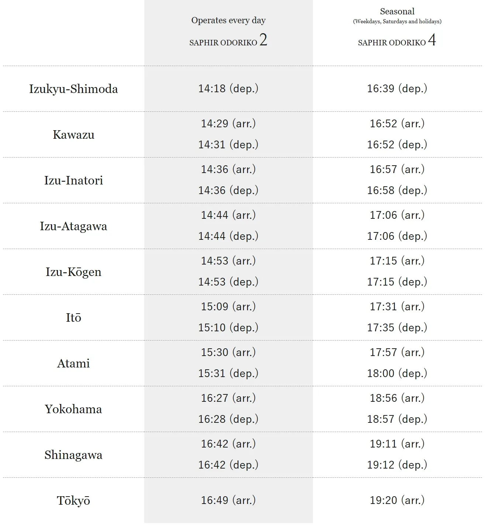Click the Izu-Kōgen station label
Screen dimensions: 486x525
pyautogui.click(x=73, y=272)
